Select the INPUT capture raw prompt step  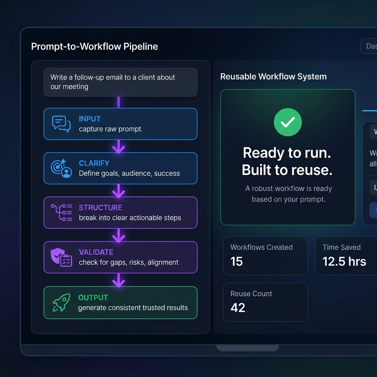click(120, 124)
